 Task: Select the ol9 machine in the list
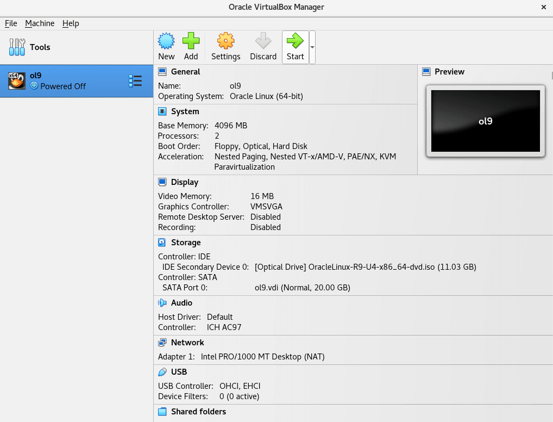(77, 81)
